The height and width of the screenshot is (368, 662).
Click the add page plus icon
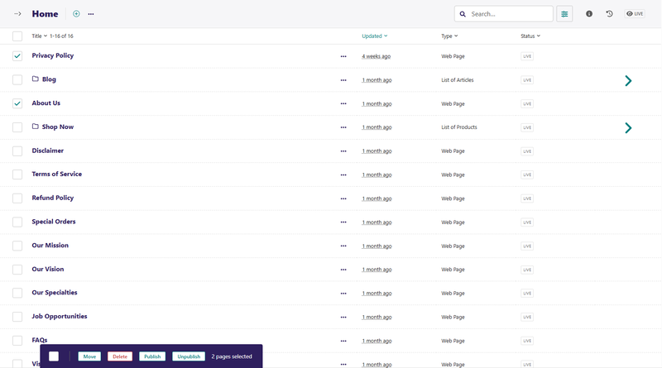76,14
